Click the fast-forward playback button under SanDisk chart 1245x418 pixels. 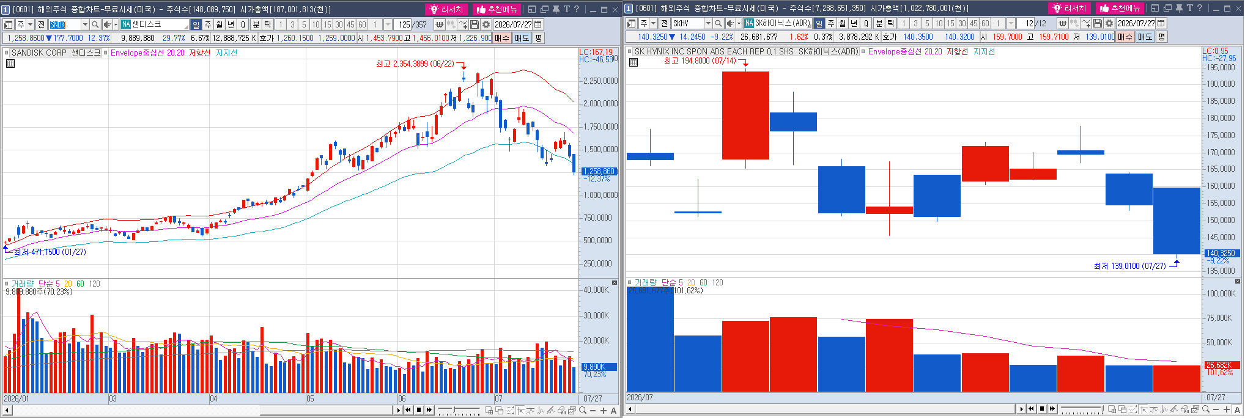[429, 409]
